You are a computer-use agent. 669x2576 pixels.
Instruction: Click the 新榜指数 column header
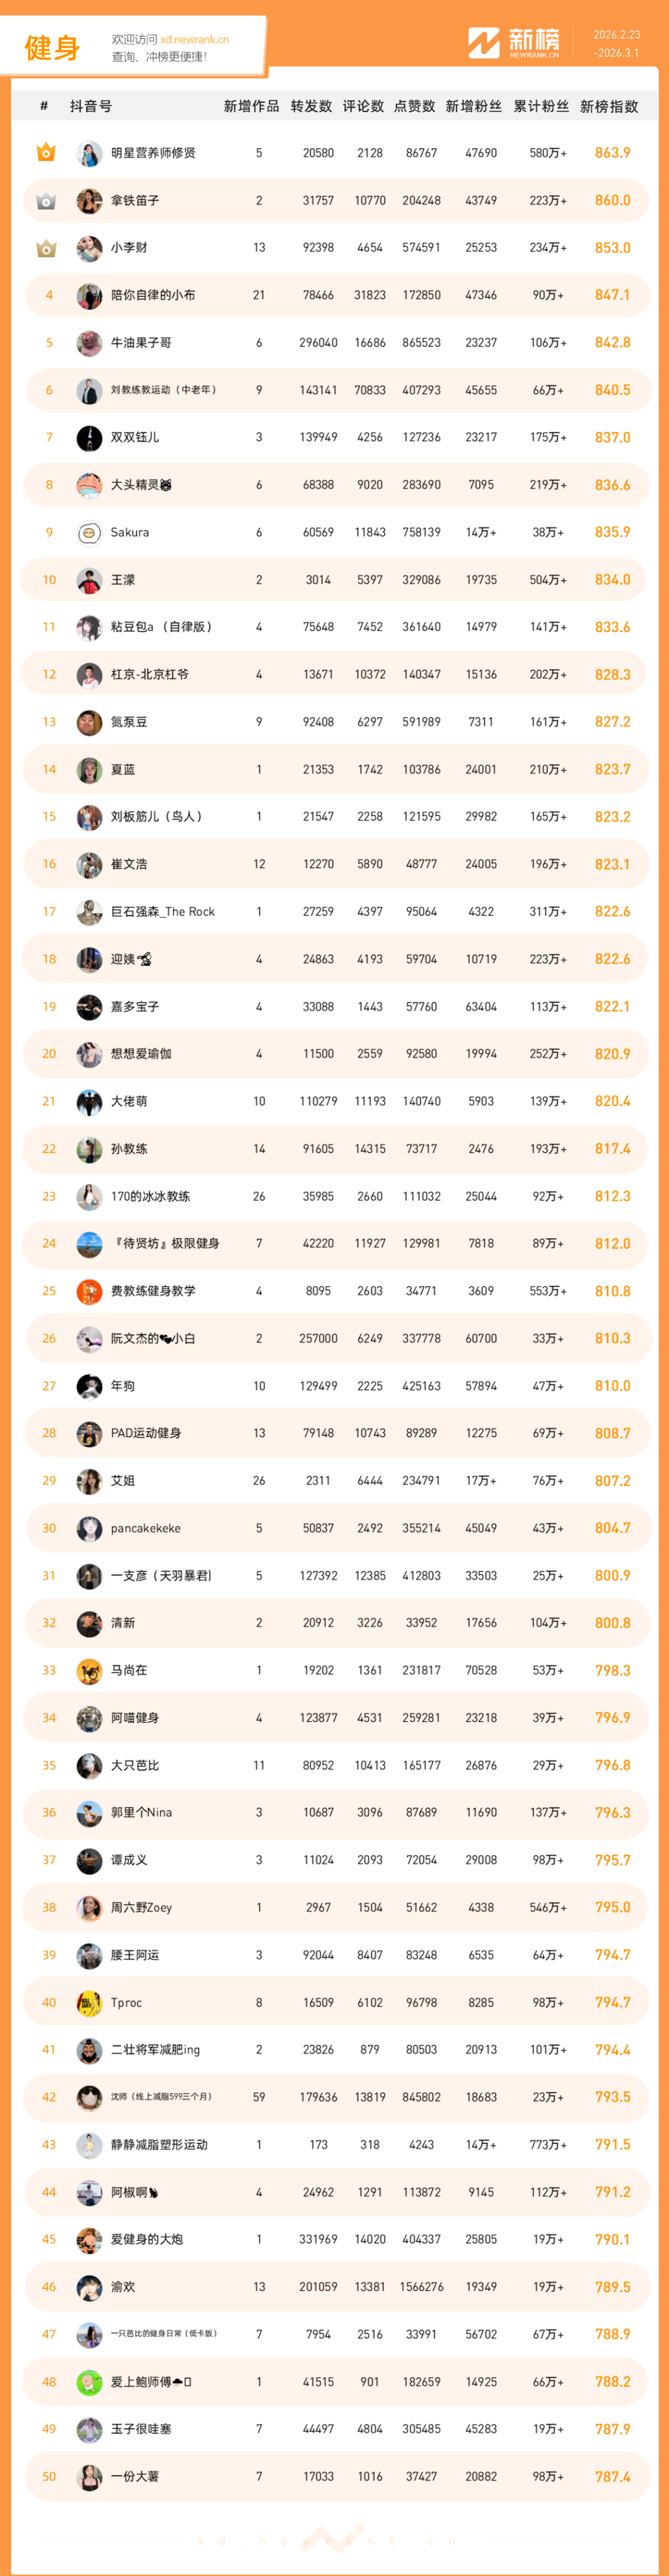pos(609,106)
